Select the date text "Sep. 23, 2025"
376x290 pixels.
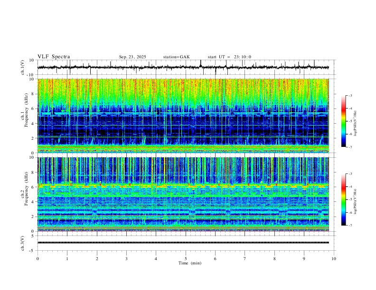pyautogui.click(x=132, y=57)
